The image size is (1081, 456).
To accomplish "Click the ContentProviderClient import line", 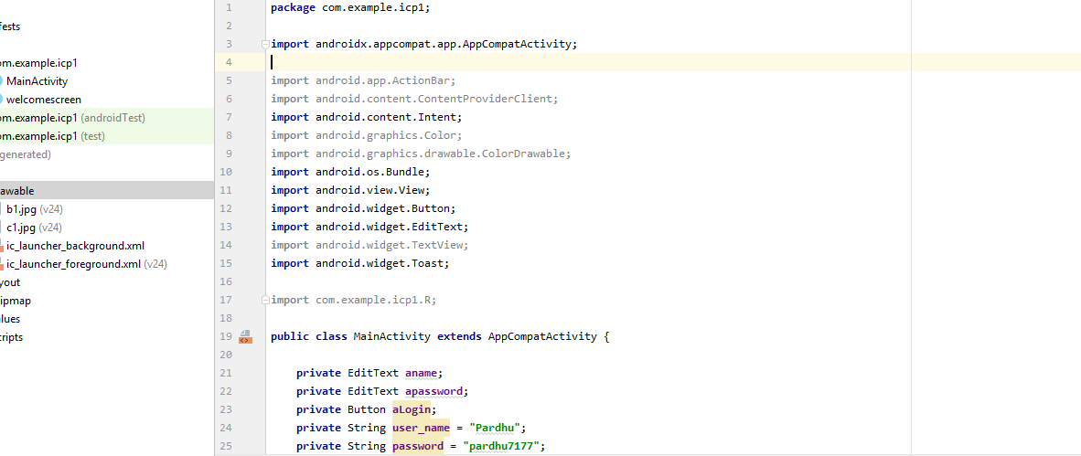I will click(x=414, y=100).
